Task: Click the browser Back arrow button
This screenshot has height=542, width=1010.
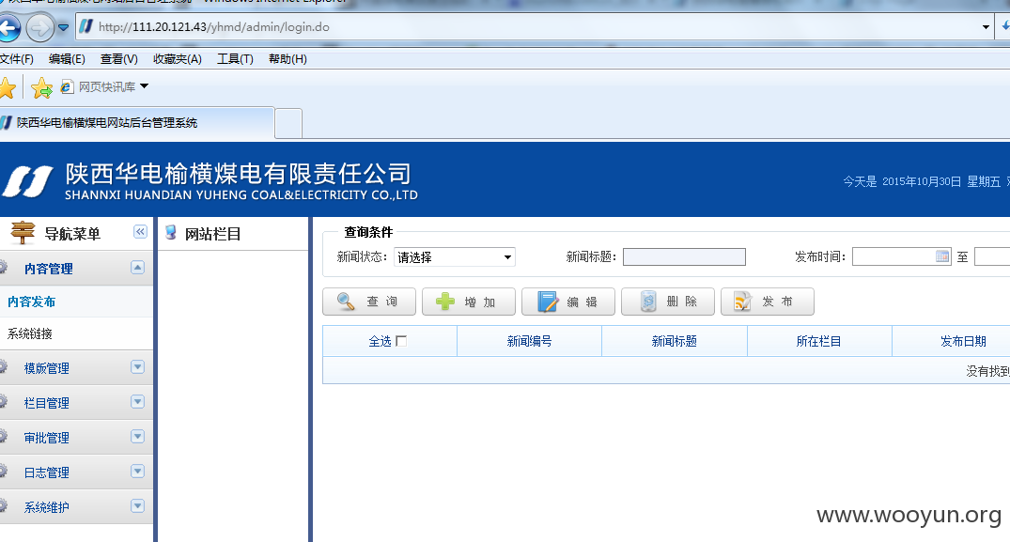Action: click(8, 27)
